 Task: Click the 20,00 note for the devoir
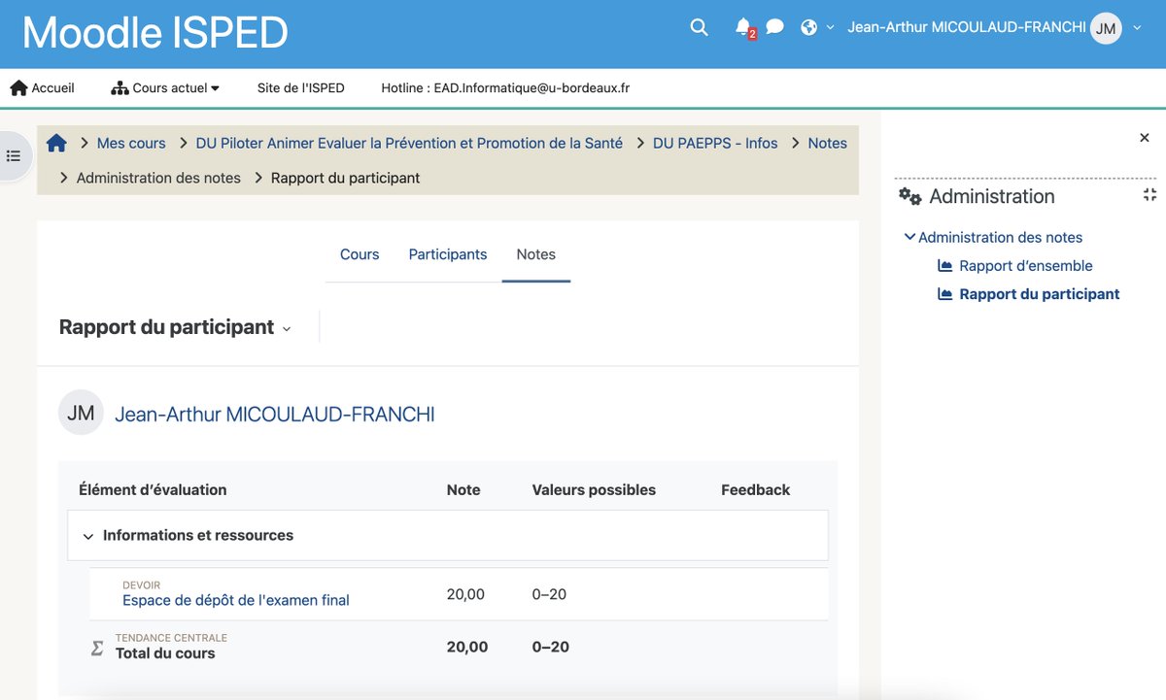click(465, 594)
